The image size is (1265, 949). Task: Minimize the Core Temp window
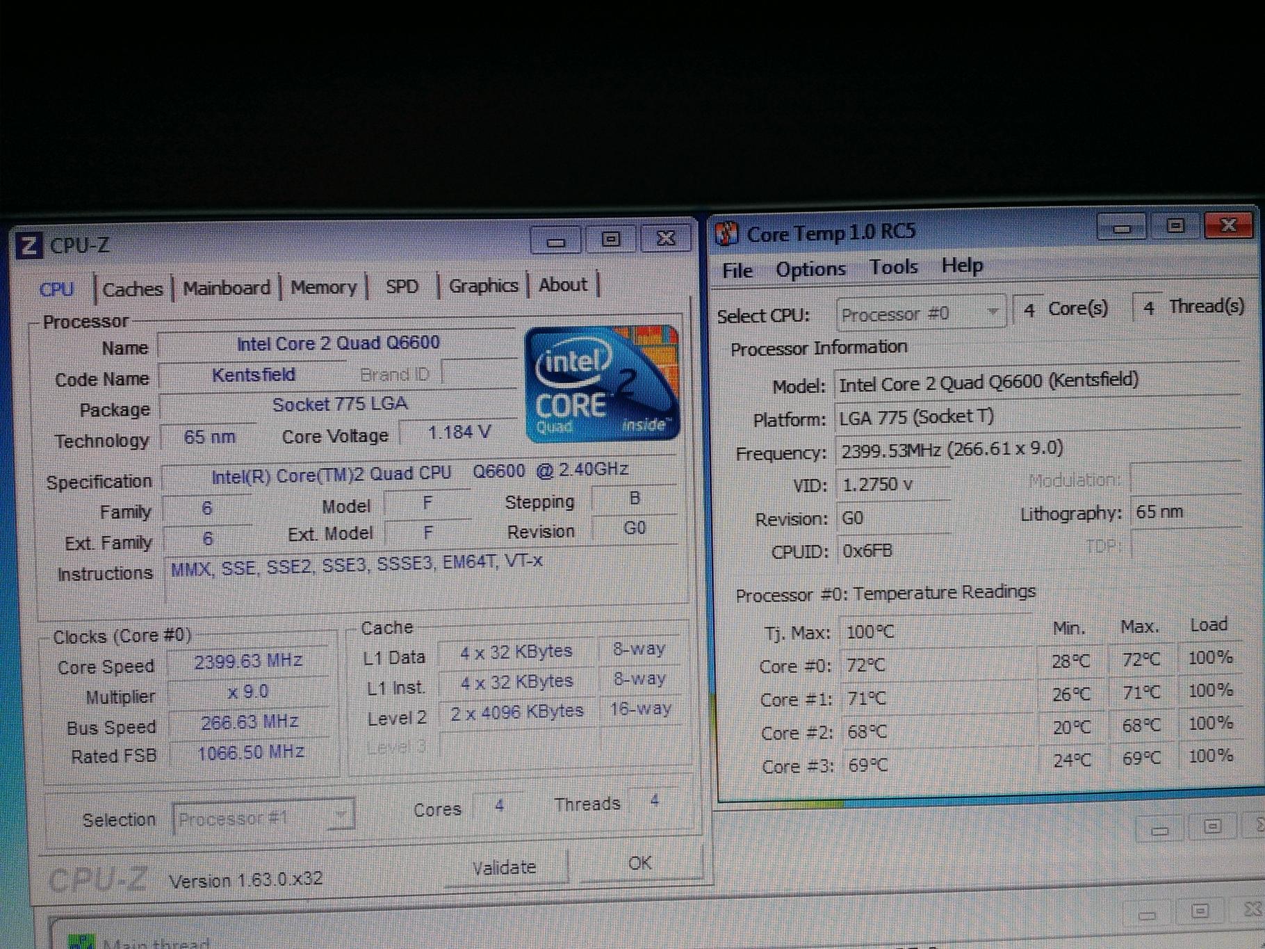click(1121, 227)
